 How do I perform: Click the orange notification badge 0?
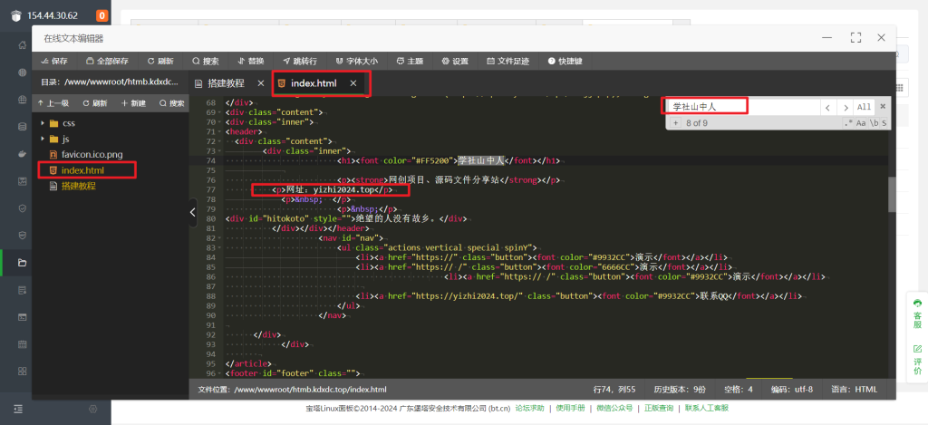point(101,15)
